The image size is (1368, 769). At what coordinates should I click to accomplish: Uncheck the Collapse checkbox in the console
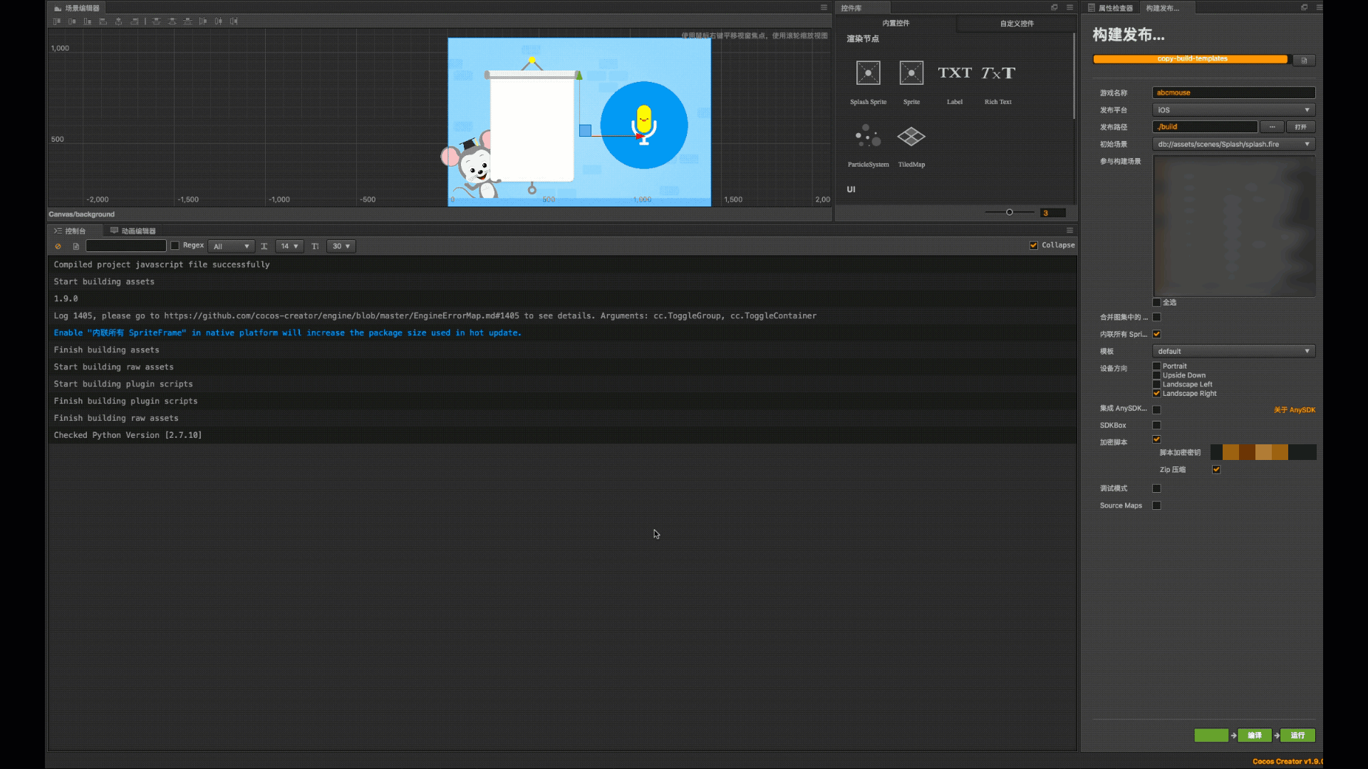[x=1034, y=246]
